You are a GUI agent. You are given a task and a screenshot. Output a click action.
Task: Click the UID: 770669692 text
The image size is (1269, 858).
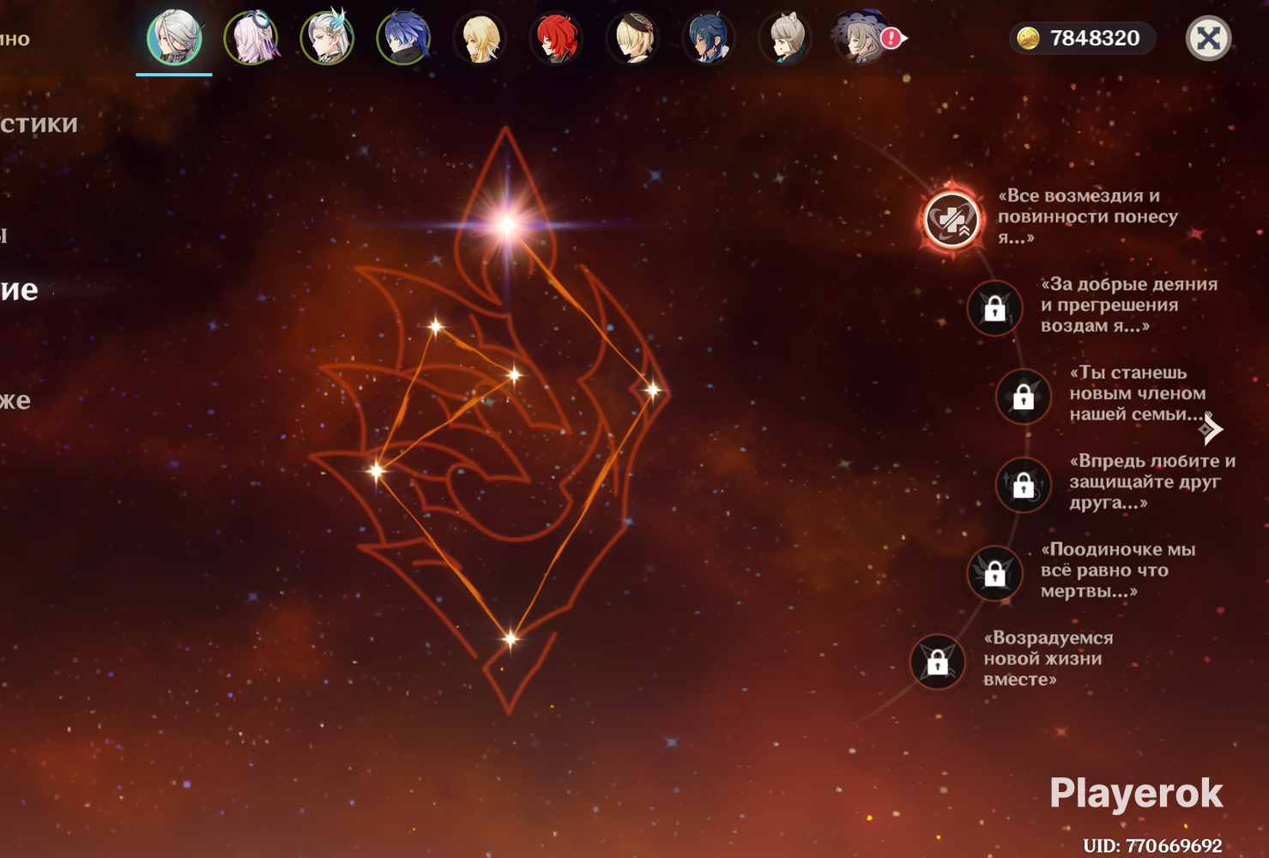(1152, 846)
